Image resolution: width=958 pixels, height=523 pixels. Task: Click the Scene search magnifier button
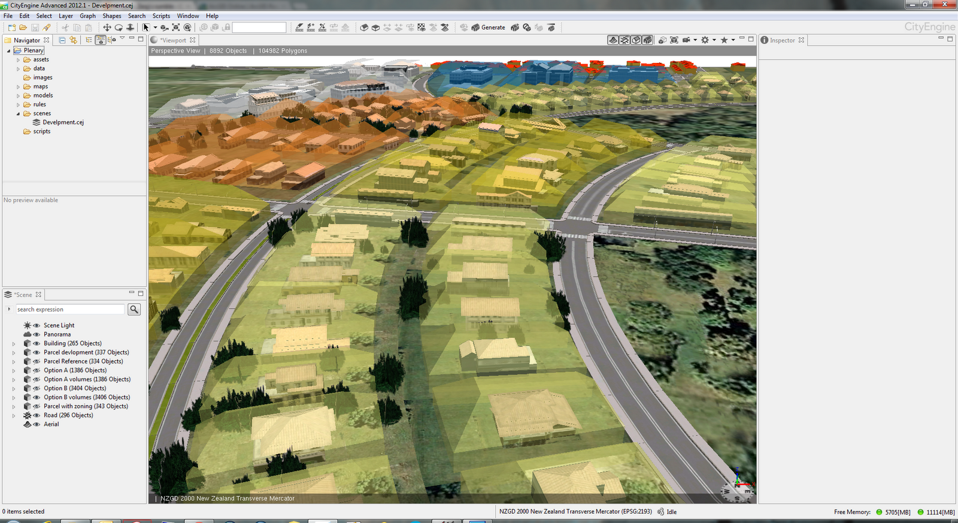click(x=134, y=309)
